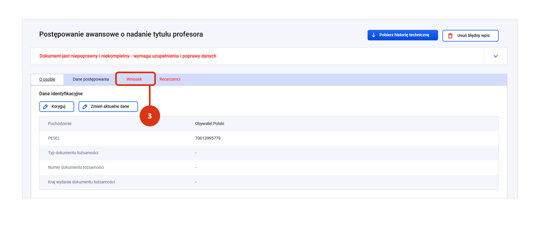This screenshot has width=539, height=230.
Task: Click the Kraj wydania dokumentu tożsamości label
Action: click(81, 182)
